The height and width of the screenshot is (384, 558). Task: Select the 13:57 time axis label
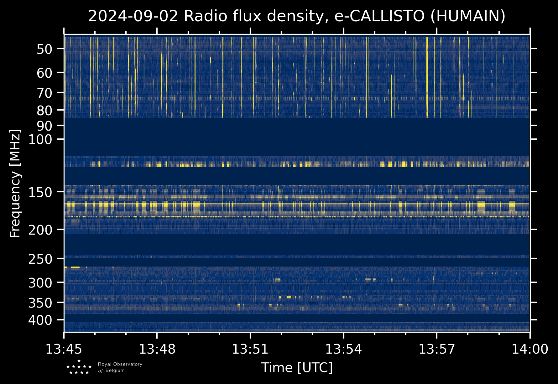point(437,349)
